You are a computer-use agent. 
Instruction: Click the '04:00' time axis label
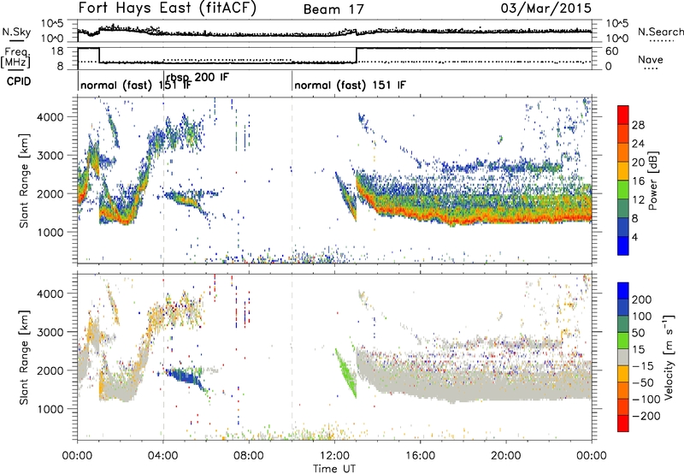coord(163,456)
